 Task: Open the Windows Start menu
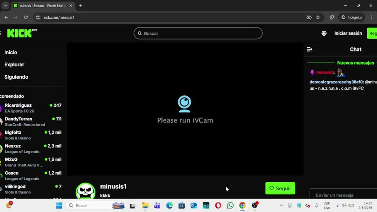click(x=59, y=206)
